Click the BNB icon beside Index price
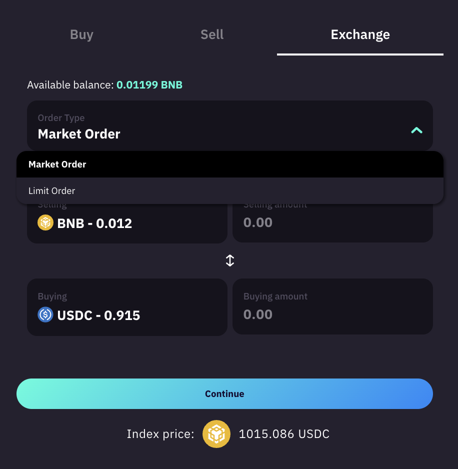 pos(216,434)
